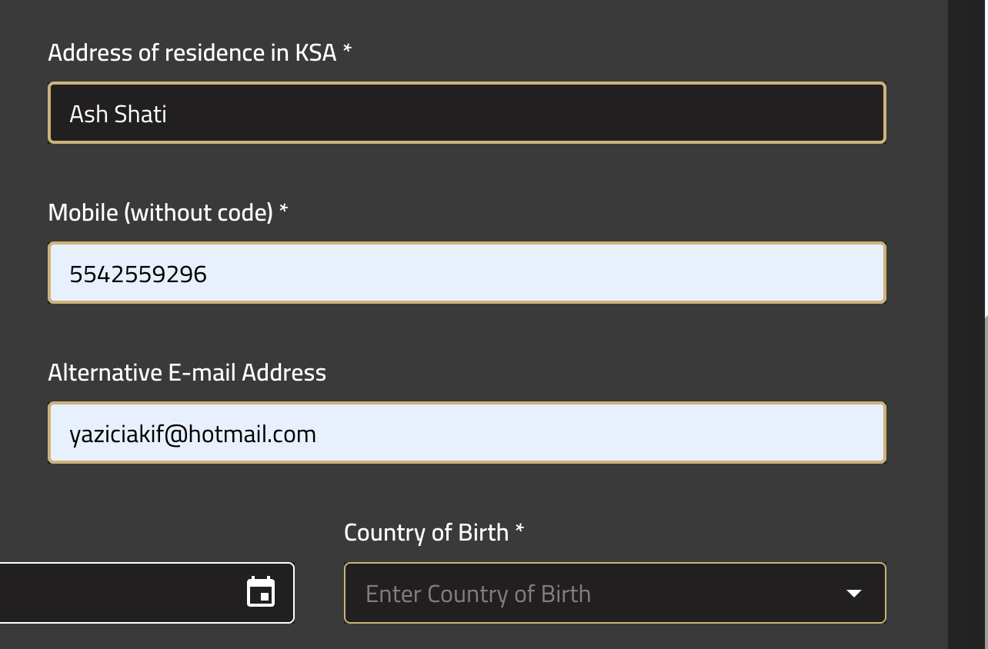Screen dimensions: 988x649
Task: Click the asterisk after Country of Birth
Action: tap(519, 529)
